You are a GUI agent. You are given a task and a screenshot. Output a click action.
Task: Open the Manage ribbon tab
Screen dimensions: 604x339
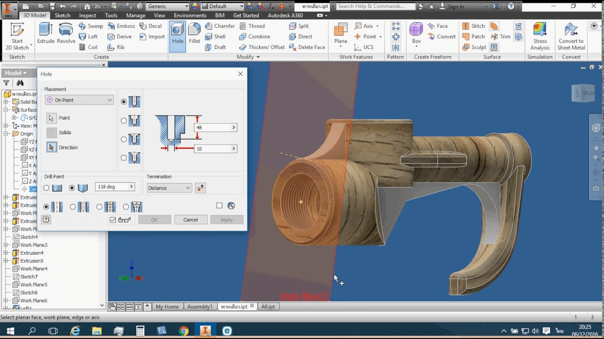pyautogui.click(x=135, y=16)
